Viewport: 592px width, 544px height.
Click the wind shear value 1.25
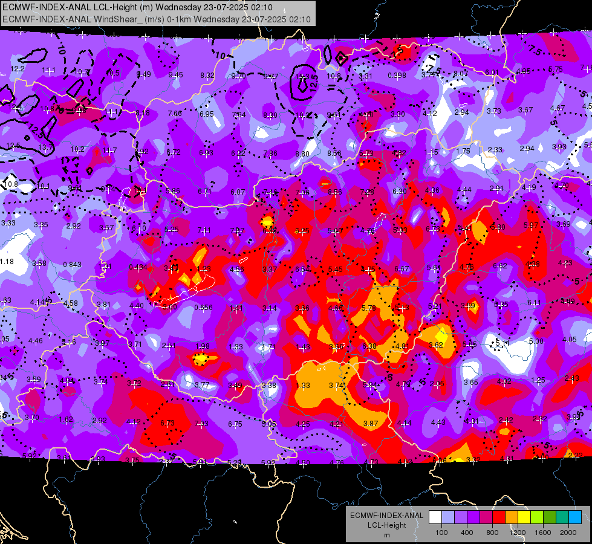pyautogui.click(x=538, y=380)
